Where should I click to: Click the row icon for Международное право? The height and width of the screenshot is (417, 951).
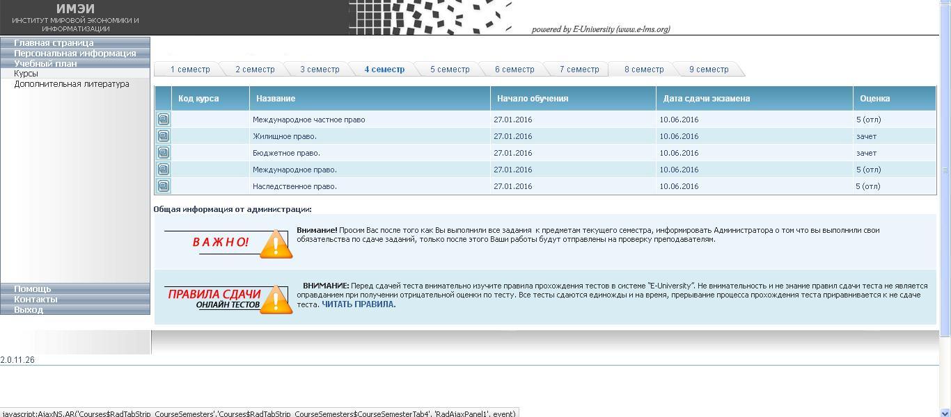pos(163,170)
